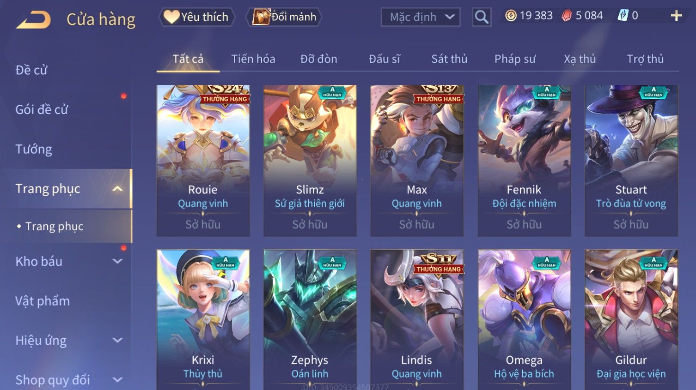Select the Rouie Quang vinh skin card

203,161
